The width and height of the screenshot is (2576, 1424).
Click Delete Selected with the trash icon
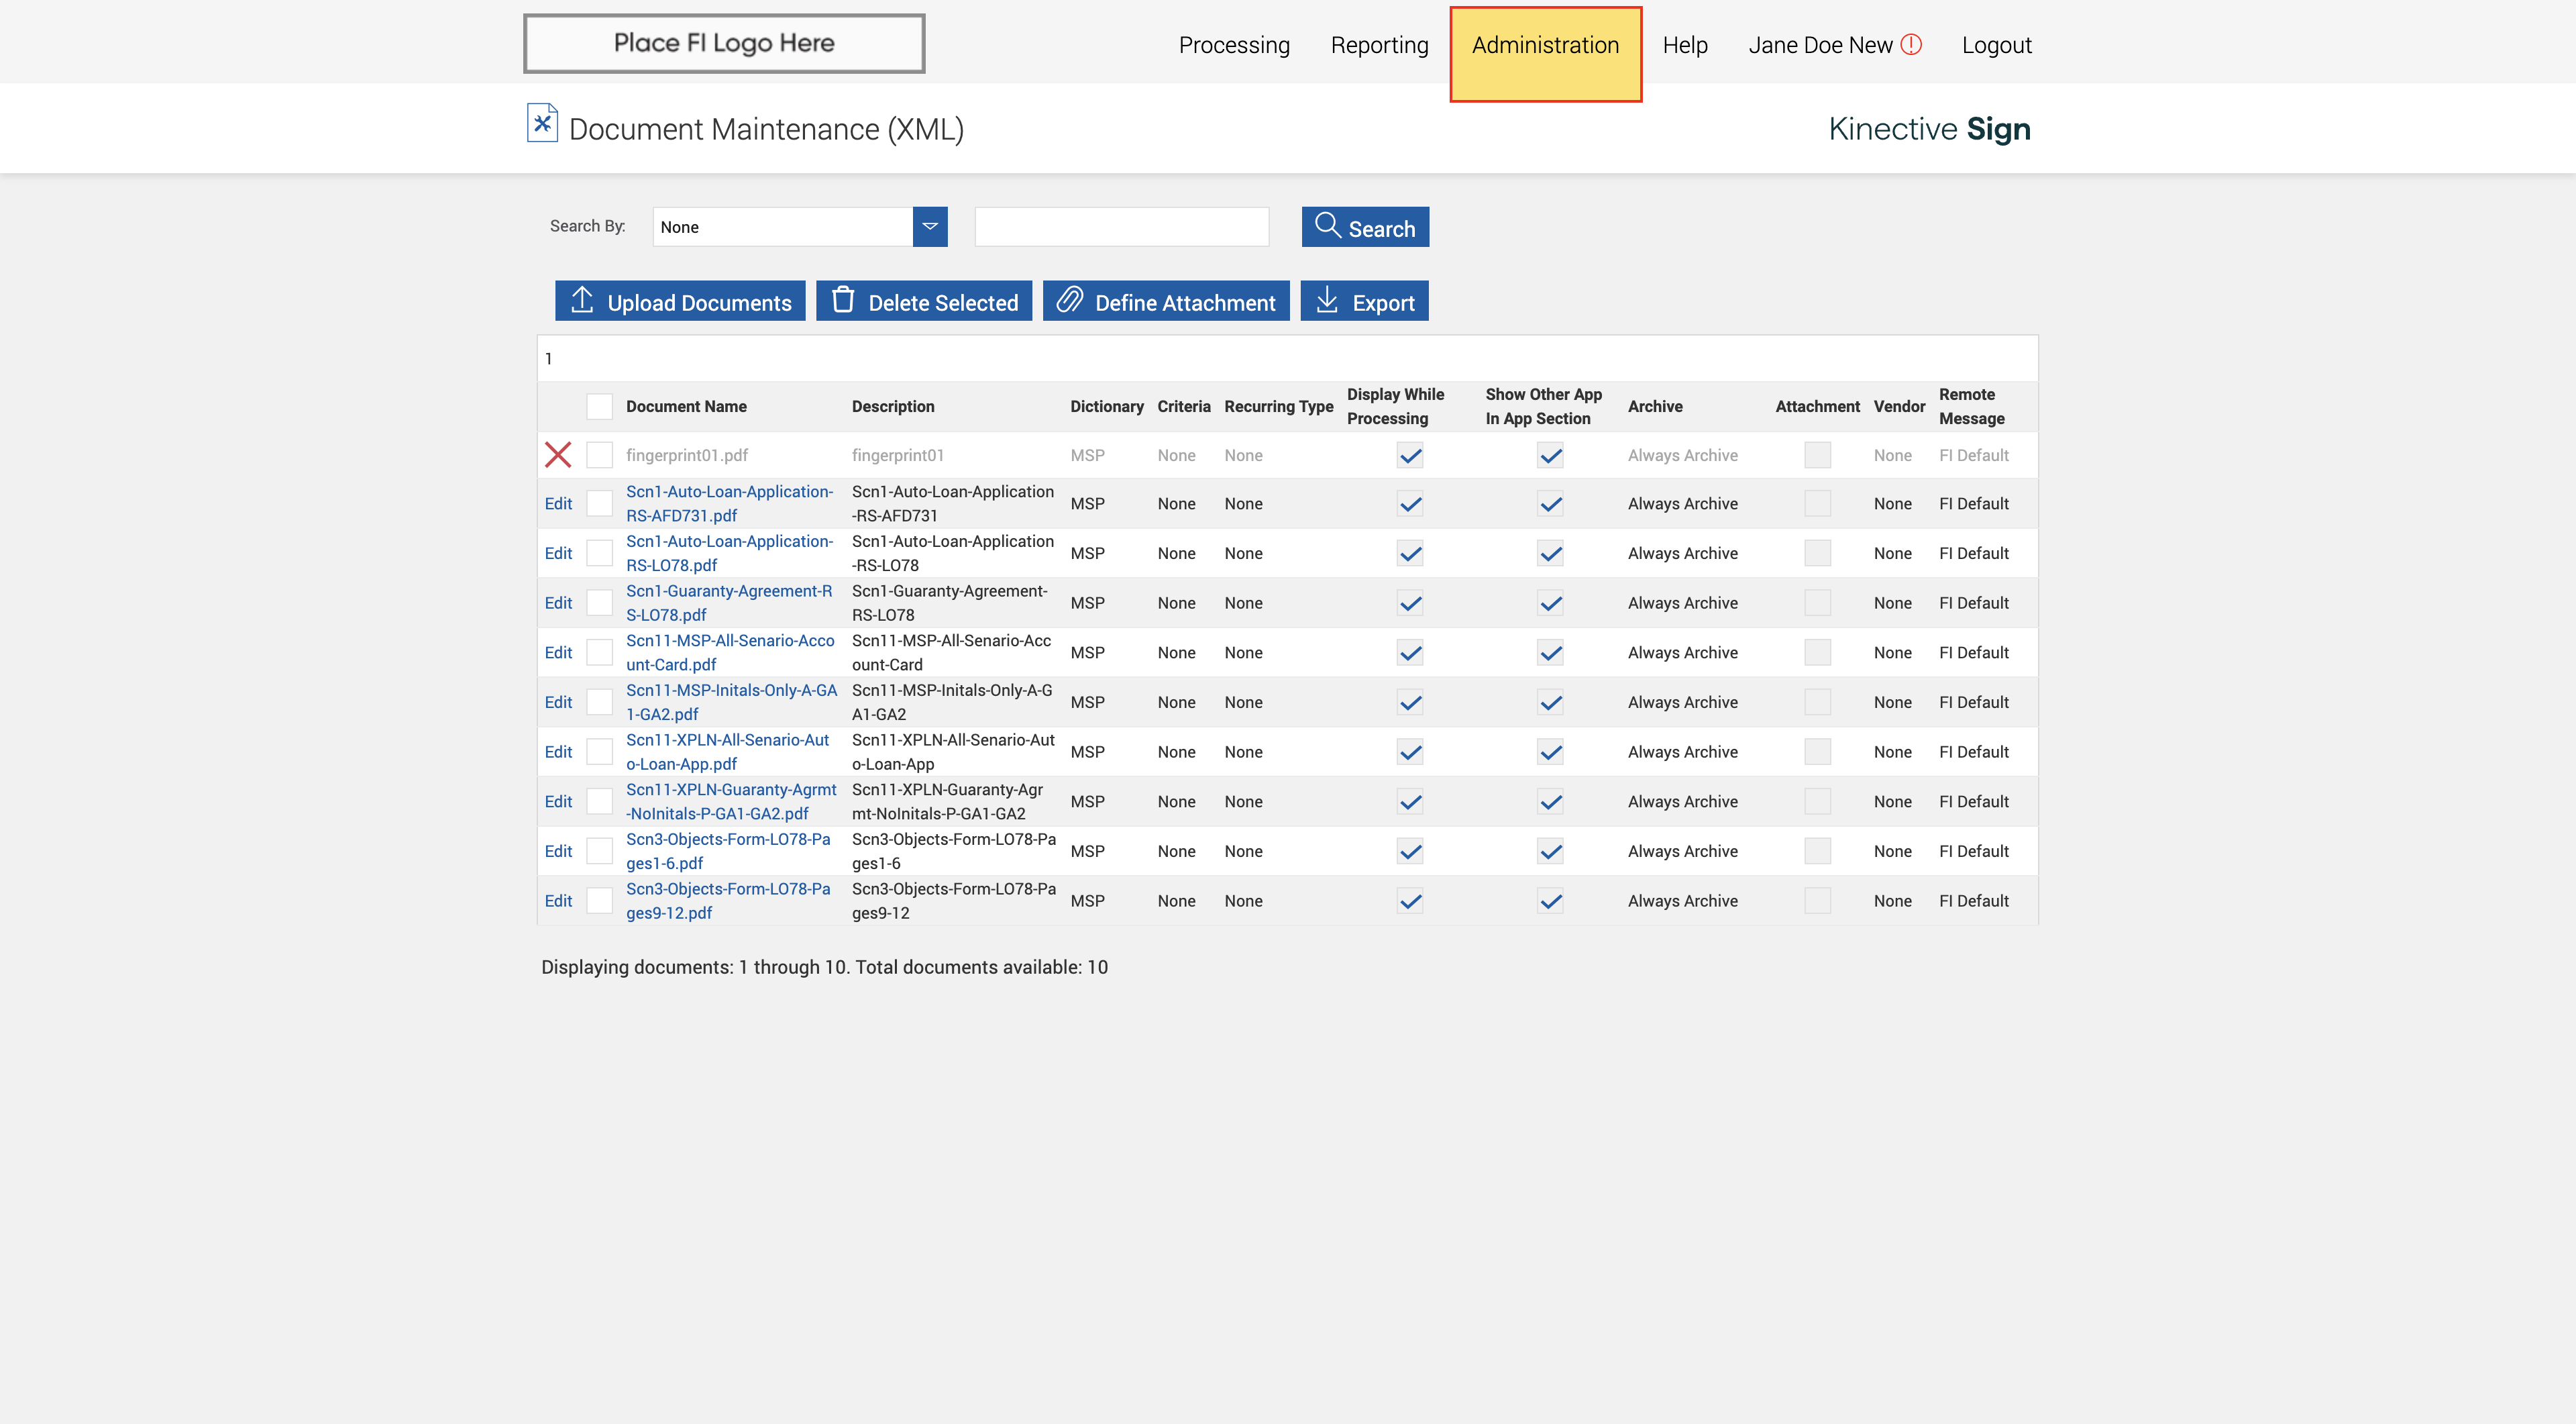924,301
